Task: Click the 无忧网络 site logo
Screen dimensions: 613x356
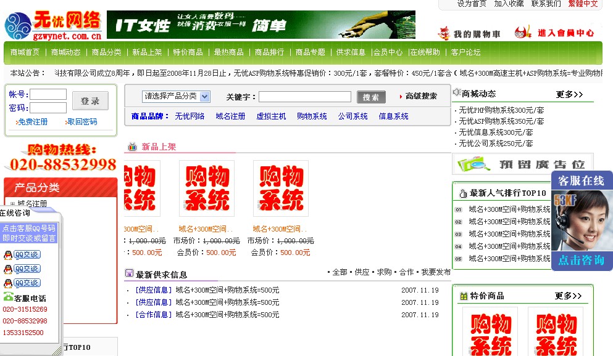Action: pyautogui.click(x=53, y=25)
